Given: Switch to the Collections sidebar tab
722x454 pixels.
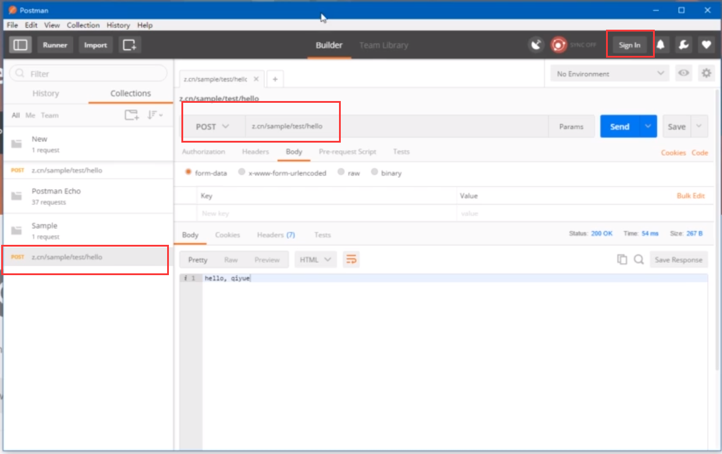Looking at the screenshot, I should coord(131,93).
